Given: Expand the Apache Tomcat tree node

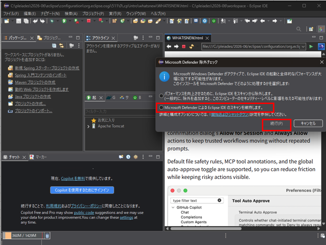Looking at the screenshot, I should 89,126.
